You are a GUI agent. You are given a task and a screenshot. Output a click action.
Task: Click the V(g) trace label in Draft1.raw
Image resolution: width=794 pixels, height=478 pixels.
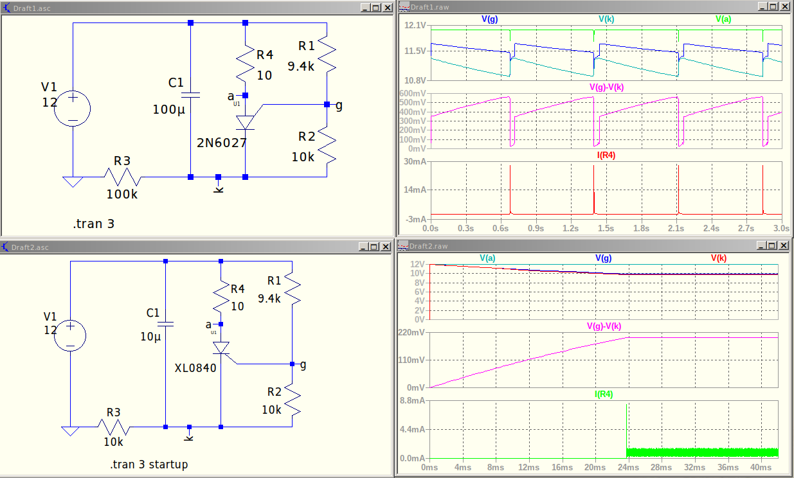489,19
